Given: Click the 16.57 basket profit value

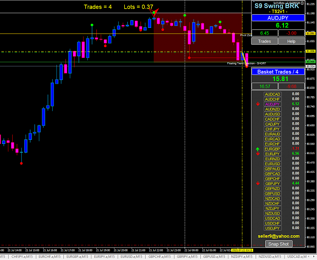Looking at the screenshot, I should pos(265,87).
